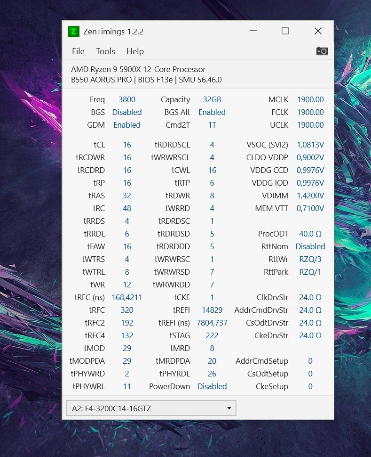Click the tWR value 12

(127, 285)
